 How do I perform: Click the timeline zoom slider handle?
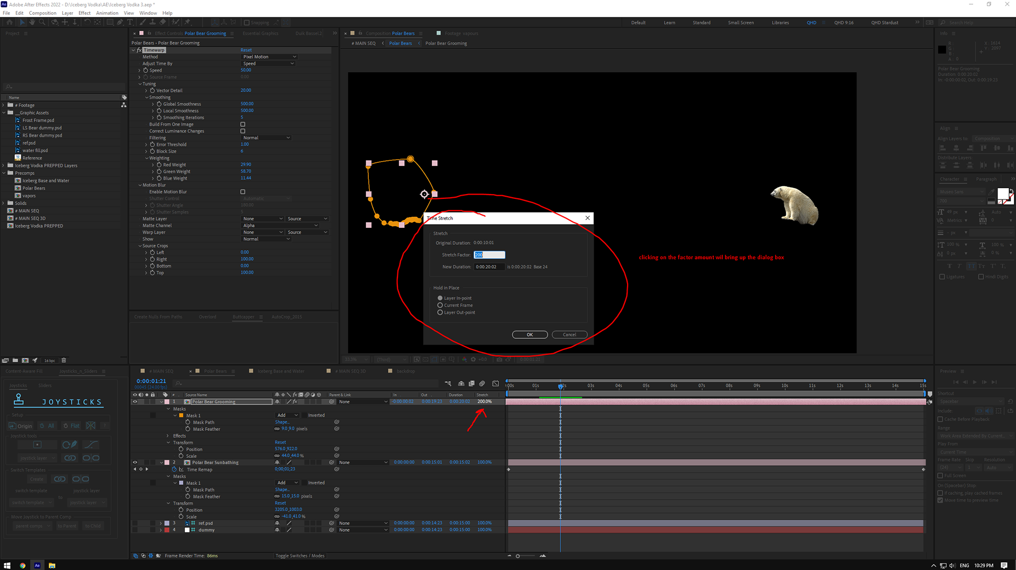[518, 556]
